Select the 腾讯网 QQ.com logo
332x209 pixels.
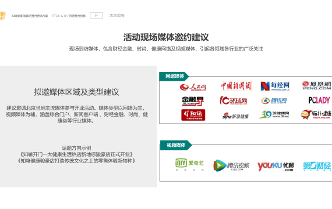(x=274, y=100)
